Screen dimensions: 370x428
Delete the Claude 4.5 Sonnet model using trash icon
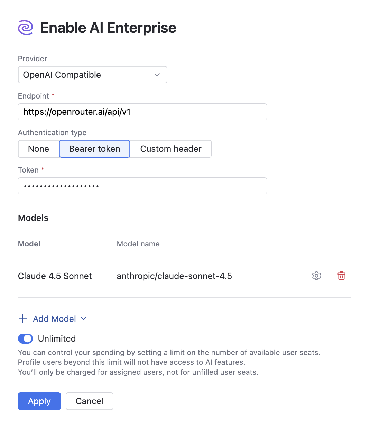(x=341, y=276)
